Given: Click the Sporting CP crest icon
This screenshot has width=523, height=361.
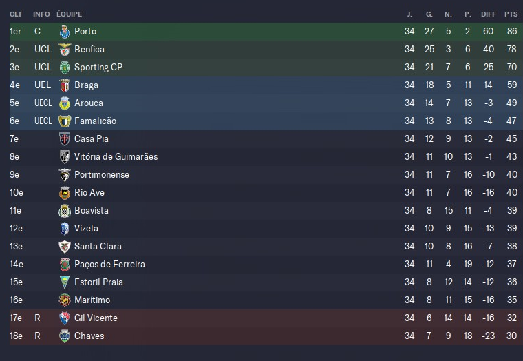Looking at the screenshot, I should click(x=65, y=68).
